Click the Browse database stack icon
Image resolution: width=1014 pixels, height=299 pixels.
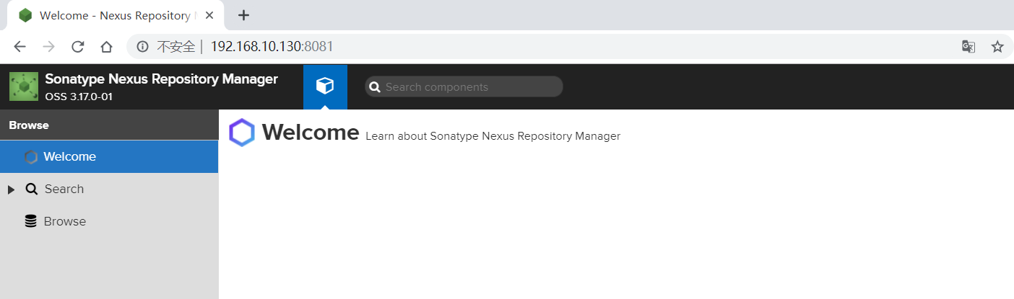[x=31, y=221]
